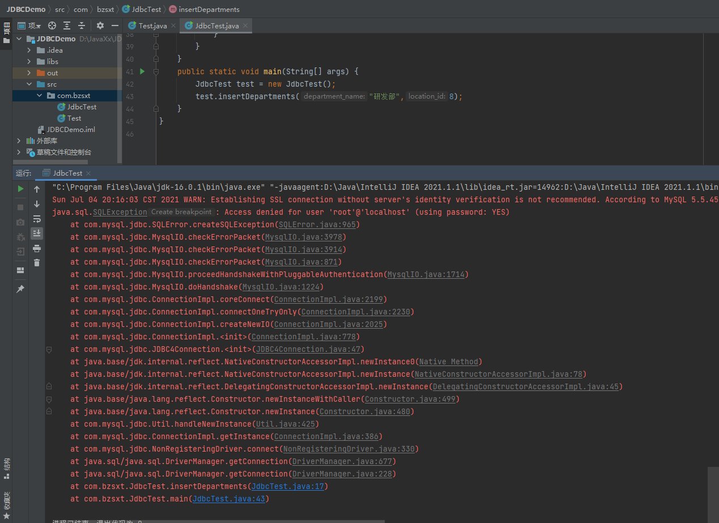Collapse the main method at line 41 fold marker

156,71
